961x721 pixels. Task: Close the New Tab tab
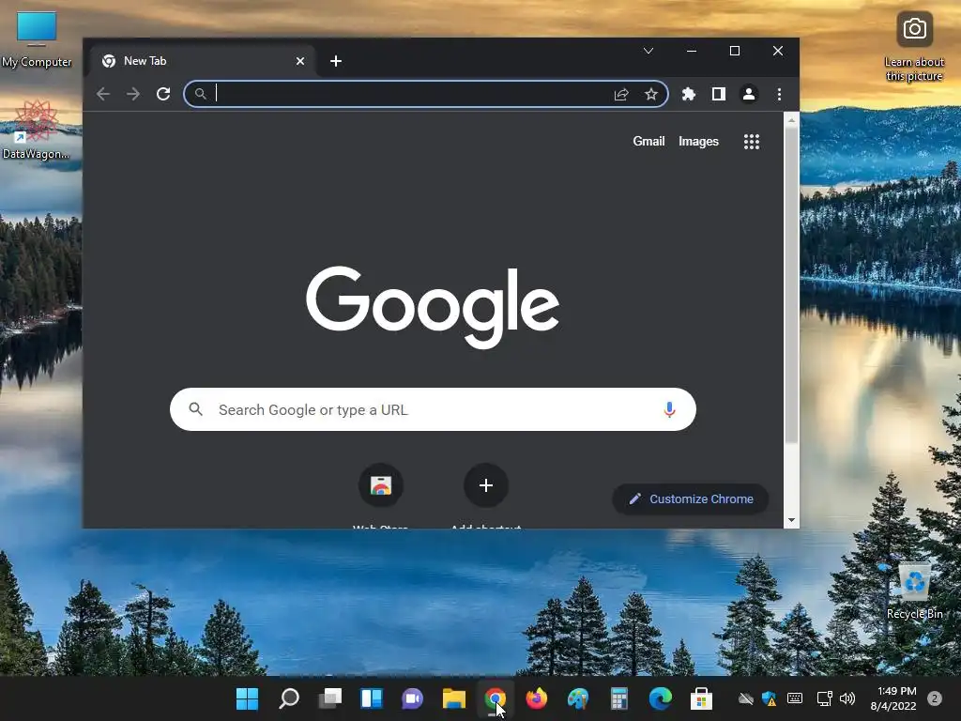(300, 61)
